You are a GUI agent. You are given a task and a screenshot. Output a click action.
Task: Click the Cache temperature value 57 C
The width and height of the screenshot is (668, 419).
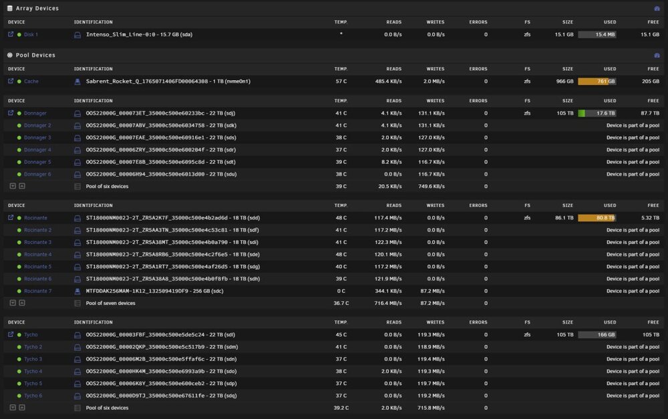point(341,81)
